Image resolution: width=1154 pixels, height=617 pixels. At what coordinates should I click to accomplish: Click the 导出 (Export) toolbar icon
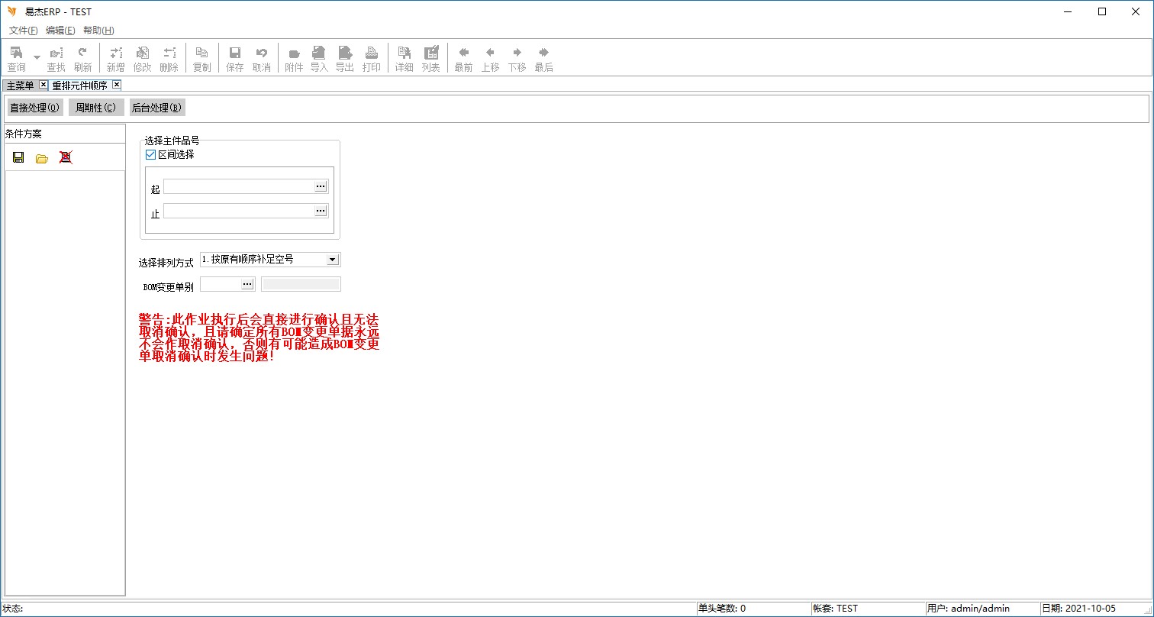[345, 59]
